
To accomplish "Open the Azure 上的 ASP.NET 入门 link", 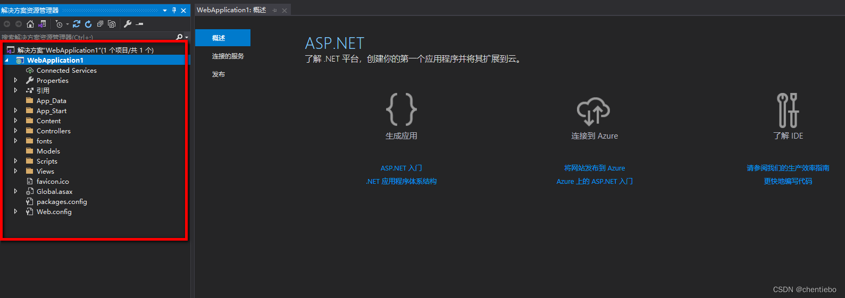I will pyautogui.click(x=595, y=181).
